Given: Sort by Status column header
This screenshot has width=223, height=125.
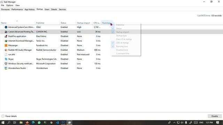Looking at the screenshot, I should point(68,23).
